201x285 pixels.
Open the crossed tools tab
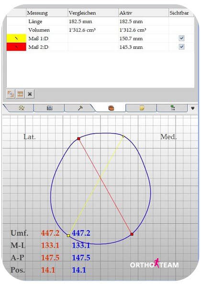[x=22, y=108]
